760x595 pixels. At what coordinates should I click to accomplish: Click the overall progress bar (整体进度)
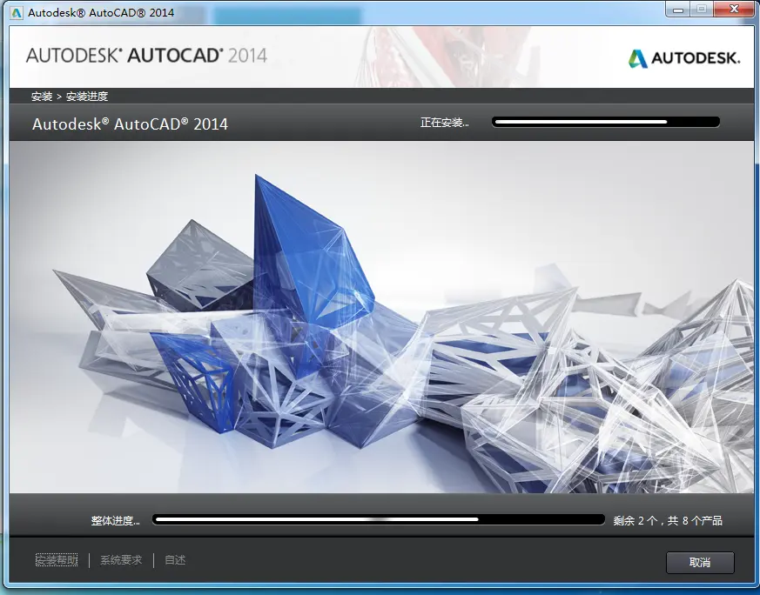coord(379,519)
